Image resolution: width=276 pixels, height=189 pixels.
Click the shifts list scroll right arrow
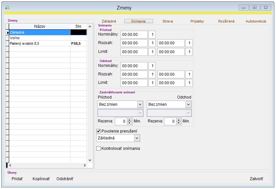(x=85, y=165)
